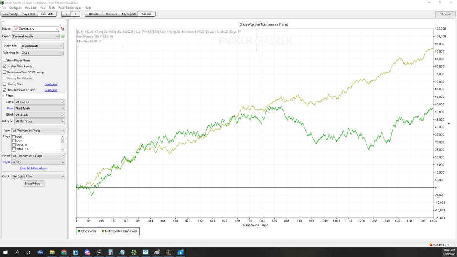Open the Windows Start menu
The height and width of the screenshot is (257, 457).
click(x=5, y=252)
